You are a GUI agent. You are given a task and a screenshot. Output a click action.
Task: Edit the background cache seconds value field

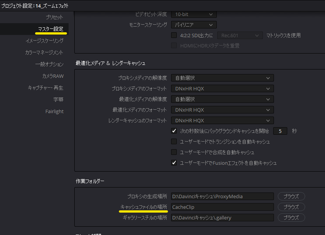[281, 131]
